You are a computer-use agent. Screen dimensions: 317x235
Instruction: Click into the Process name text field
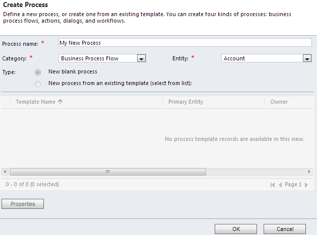[x=185, y=43]
